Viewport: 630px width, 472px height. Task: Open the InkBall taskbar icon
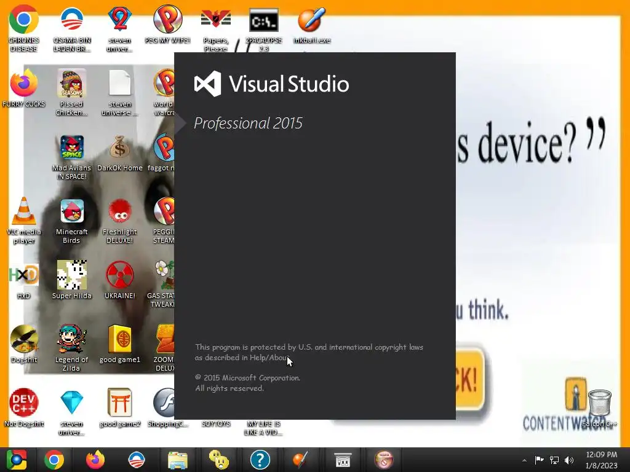click(x=301, y=460)
